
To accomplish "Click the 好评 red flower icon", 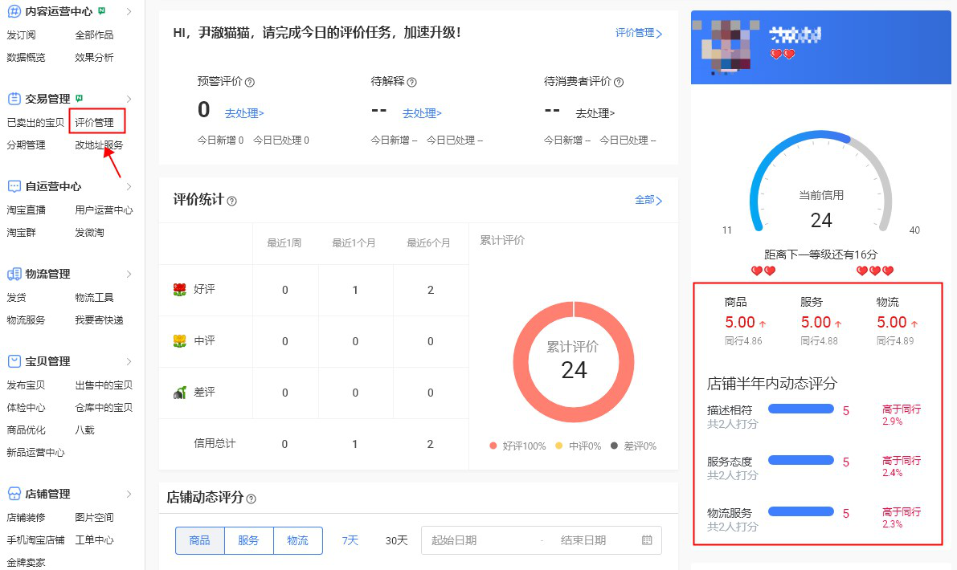I will point(179,290).
